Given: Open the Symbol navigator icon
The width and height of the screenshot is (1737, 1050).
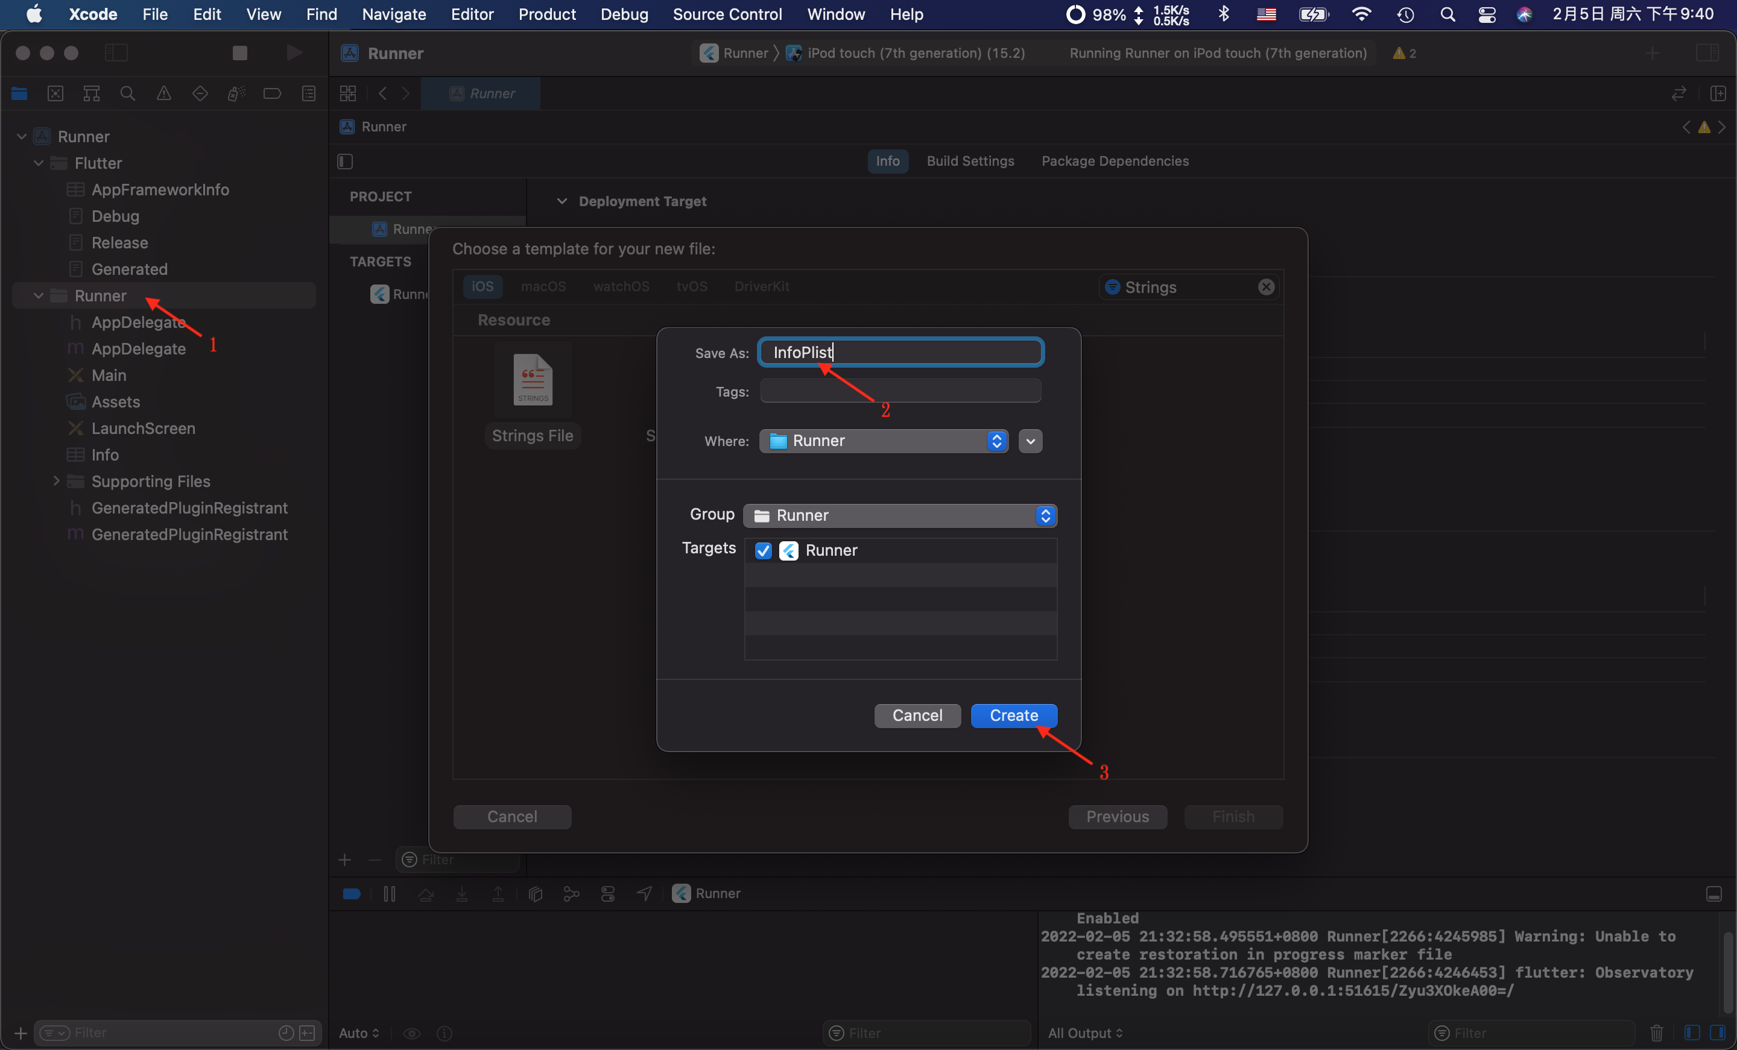Looking at the screenshot, I should 92,93.
